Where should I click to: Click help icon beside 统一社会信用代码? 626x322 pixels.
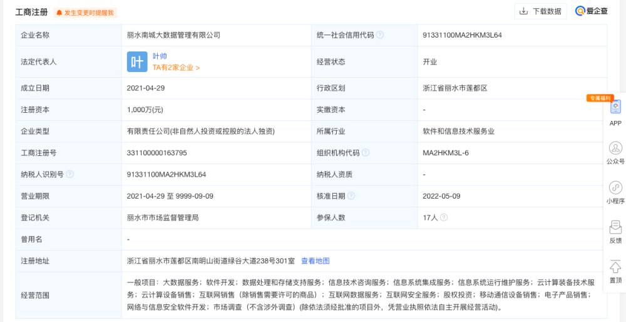coord(380,34)
